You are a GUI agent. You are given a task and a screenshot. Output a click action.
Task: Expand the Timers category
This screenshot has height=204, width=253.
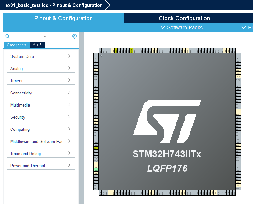pyautogui.click(x=41, y=81)
